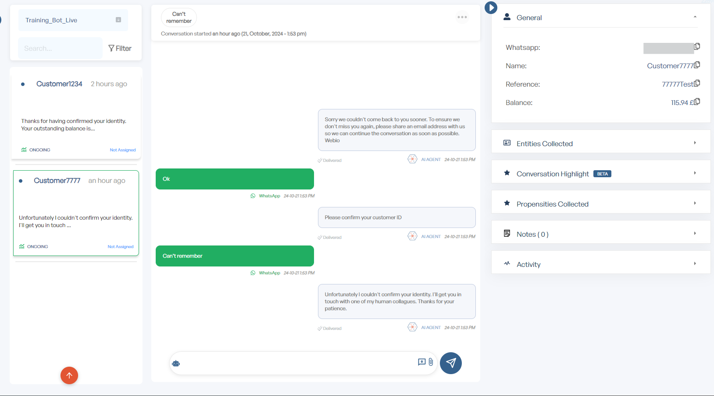
Task: Copy the Reference 77777Test value
Action: tap(697, 83)
